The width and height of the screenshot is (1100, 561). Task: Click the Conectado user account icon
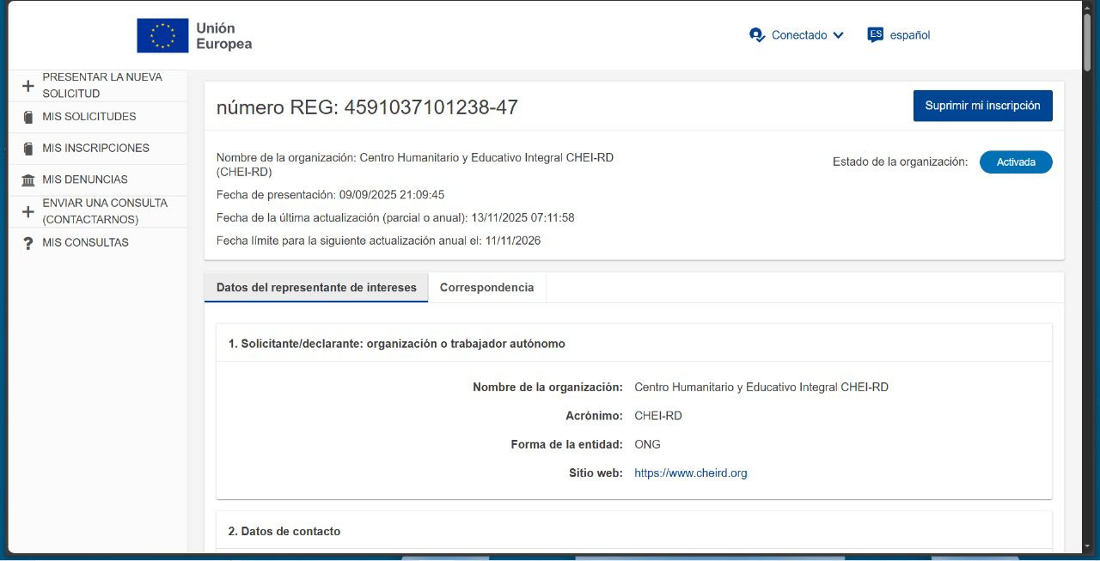click(x=757, y=34)
